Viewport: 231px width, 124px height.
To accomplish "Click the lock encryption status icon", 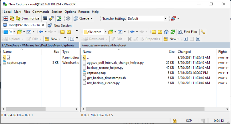I will coord(174,121).
